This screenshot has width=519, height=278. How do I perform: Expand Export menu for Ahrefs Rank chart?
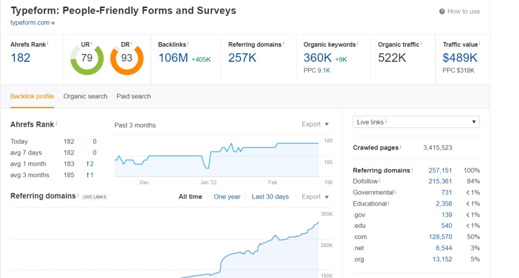coord(315,124)
